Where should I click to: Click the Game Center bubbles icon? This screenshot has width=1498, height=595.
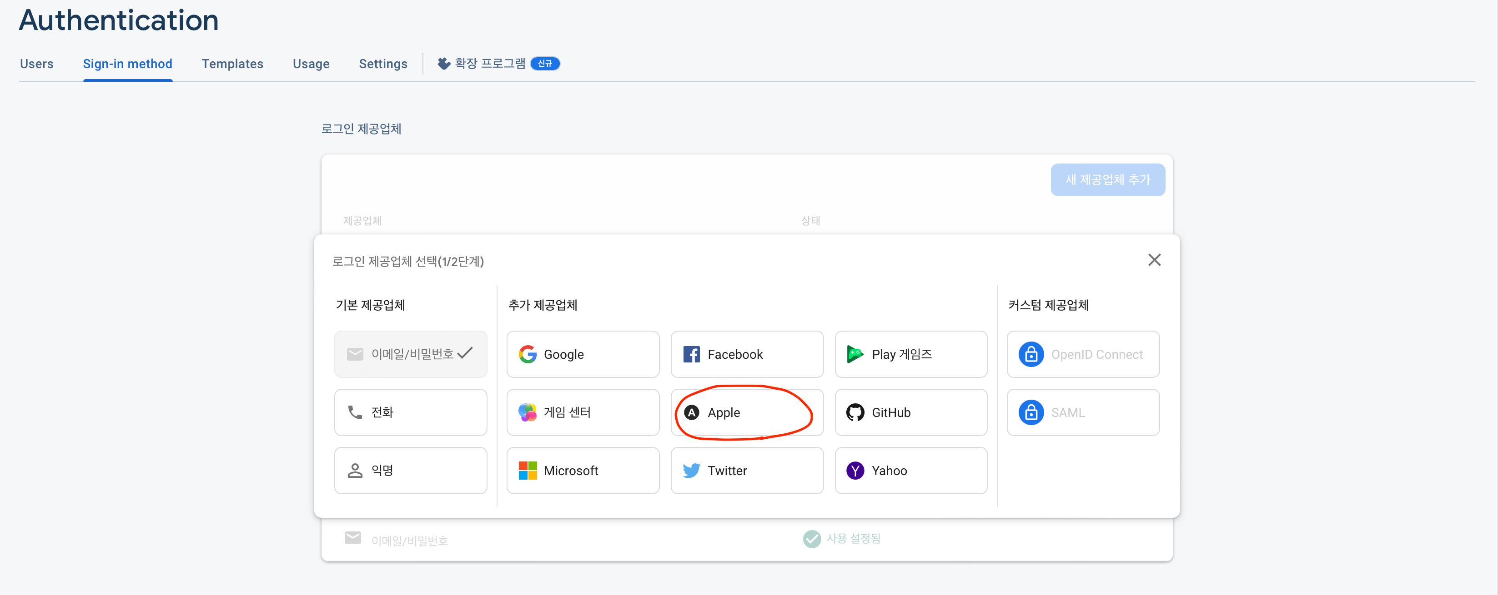(528, 412)
